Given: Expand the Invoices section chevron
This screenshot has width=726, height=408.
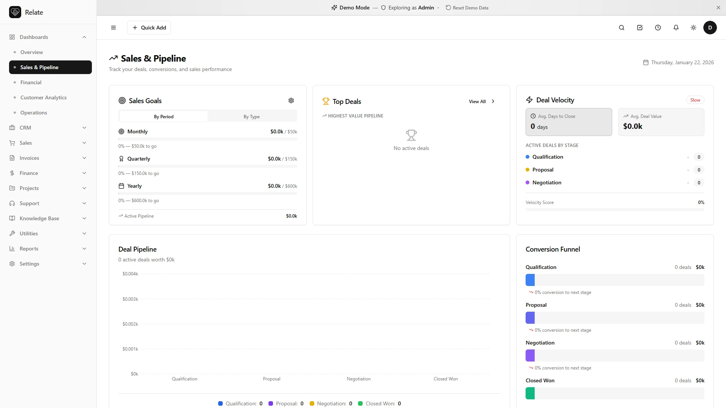Looking at the screenshot, I should 84,158.
